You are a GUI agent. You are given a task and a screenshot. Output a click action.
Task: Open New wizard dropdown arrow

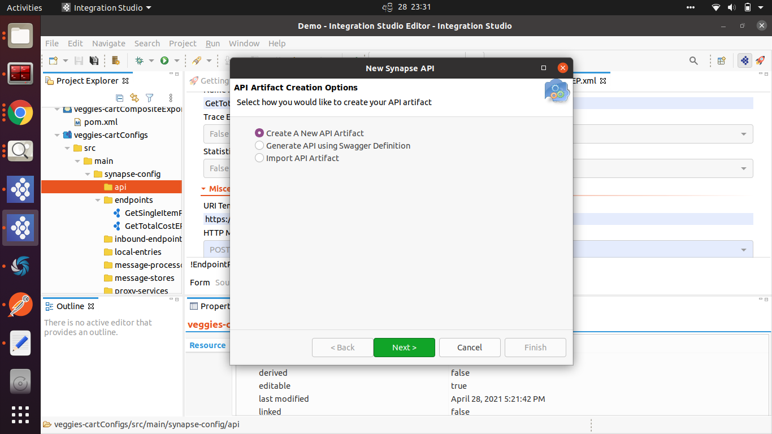pyautogui.click(x=66, y=60)
